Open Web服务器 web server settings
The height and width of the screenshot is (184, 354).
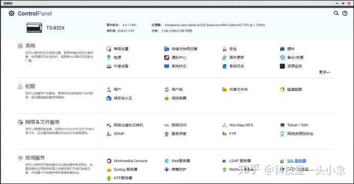click(177, 161)
